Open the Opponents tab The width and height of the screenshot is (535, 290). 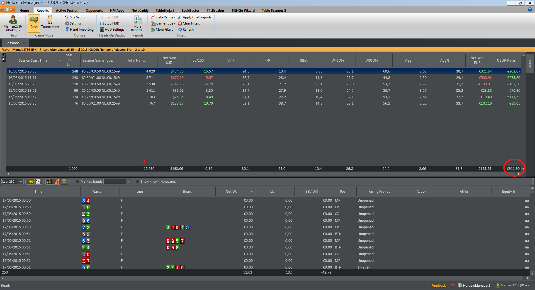point(94,11)
